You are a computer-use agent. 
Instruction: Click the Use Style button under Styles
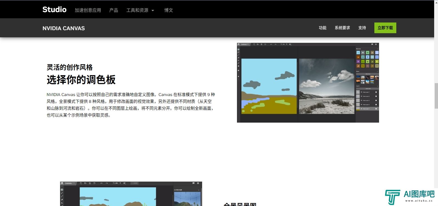pyautogui.click(x=368, y=74)
